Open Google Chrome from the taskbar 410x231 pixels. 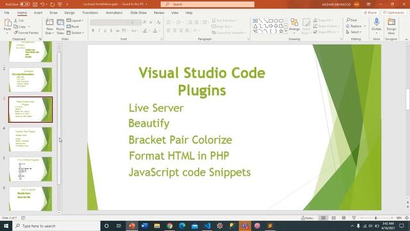click(170, 226)
